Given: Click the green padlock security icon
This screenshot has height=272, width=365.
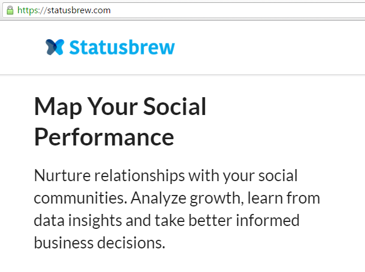Looking at the screenshot, I should (x=10, y=10).
